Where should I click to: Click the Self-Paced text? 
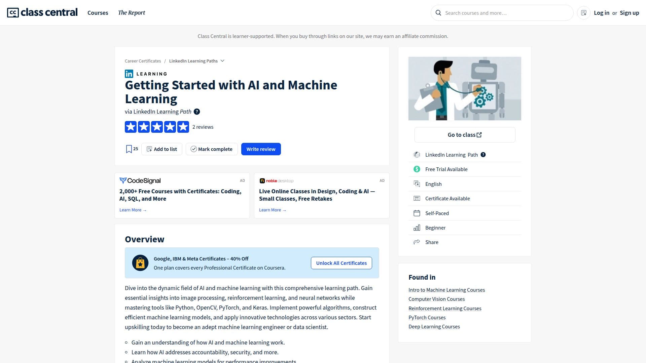(x=437, y=213)
